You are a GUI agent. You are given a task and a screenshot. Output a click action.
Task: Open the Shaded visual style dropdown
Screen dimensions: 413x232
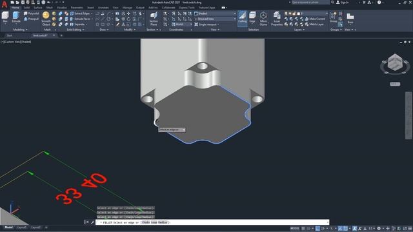[x=215, y=14]
